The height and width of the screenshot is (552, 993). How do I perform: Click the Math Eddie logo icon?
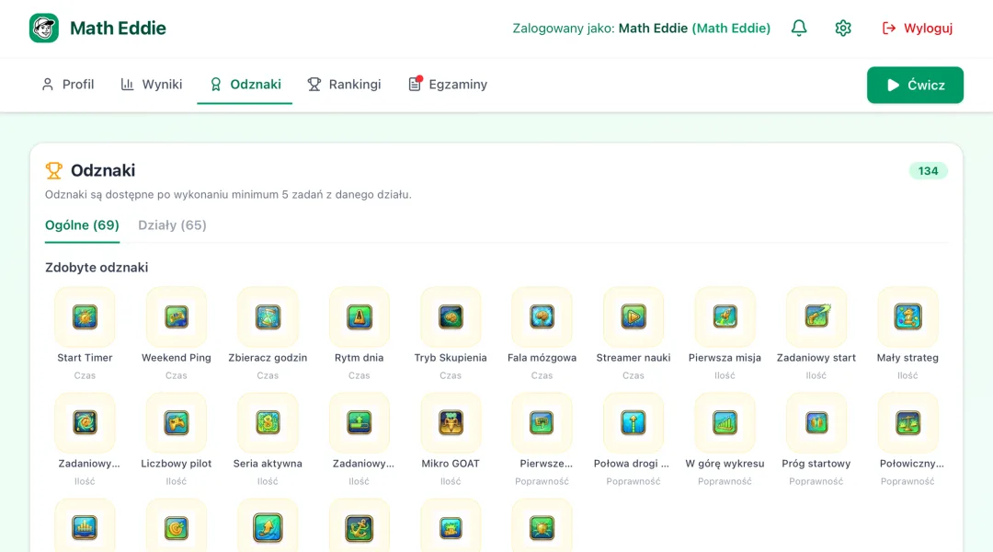coord(44,28)
